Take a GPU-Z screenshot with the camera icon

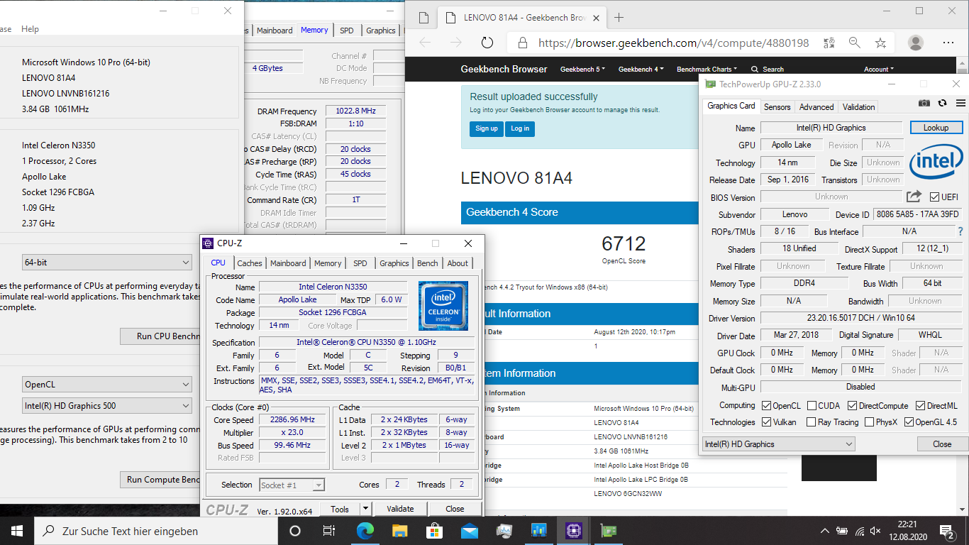point(924,103)
